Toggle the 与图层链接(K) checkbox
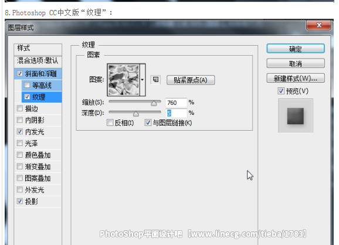This screenshot has width=339, height=245. tap(148, 122)
